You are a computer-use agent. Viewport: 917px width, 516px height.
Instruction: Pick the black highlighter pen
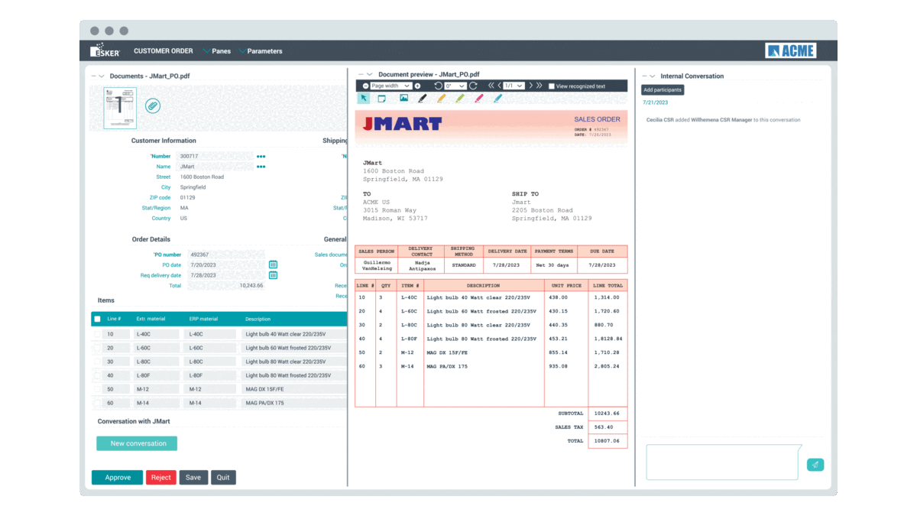click(x=423, y=99)
